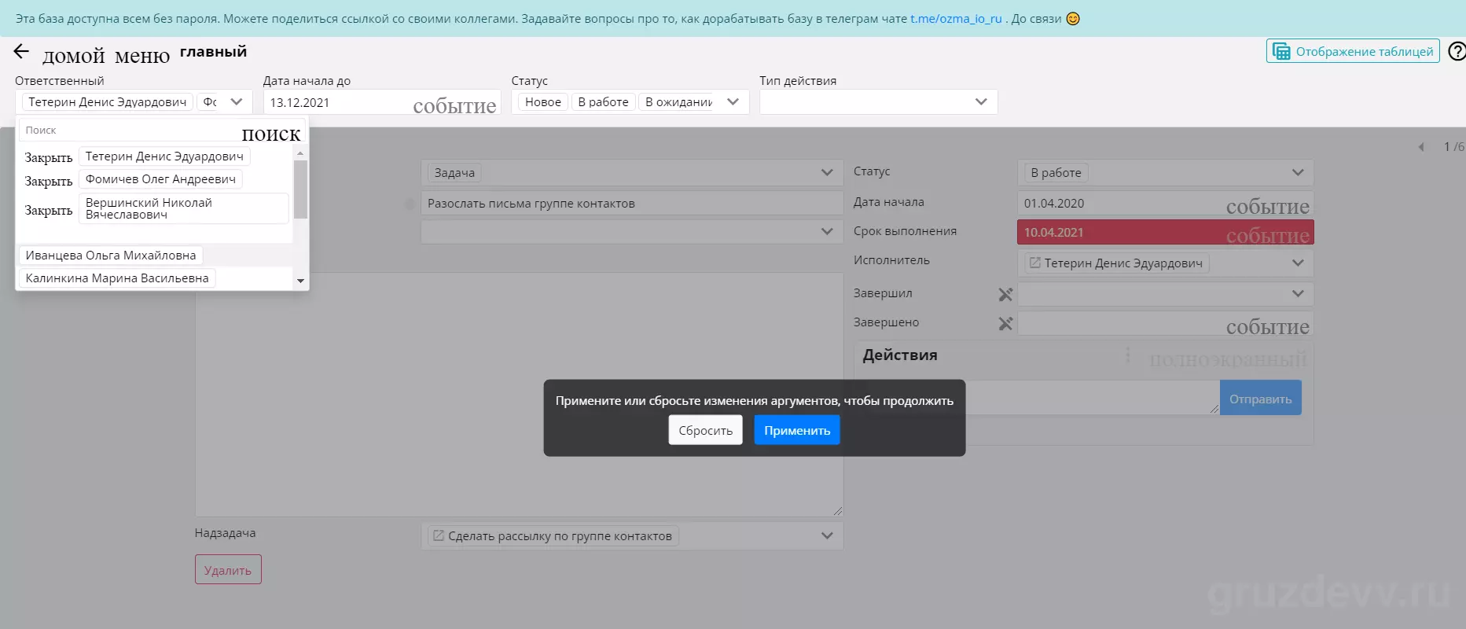
Task: Expand 'Исполнитель' dropdown arrow
Action: coord(1298,263)
